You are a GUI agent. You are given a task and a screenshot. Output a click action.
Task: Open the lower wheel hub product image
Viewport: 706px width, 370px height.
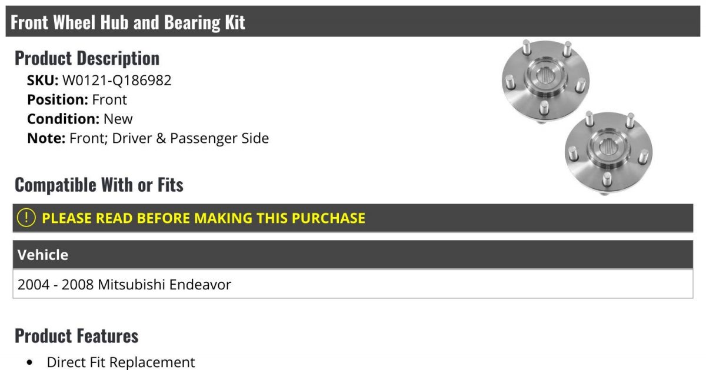pyautogui.click(x=608, y=153)
